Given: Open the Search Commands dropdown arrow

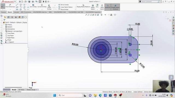Looking at the screenshot, I should [x=161, y=2].
